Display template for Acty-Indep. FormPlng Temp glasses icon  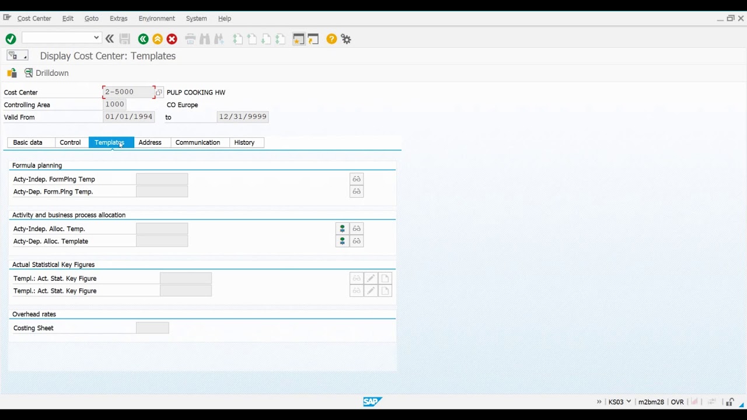point(357,179)
